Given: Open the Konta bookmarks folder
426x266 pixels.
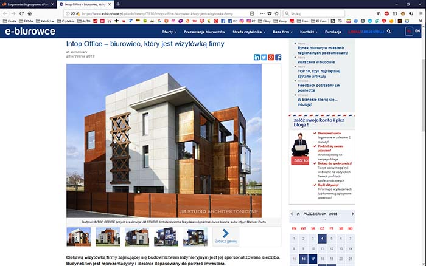Looking at the screenshot, I should tap(9, 21).
